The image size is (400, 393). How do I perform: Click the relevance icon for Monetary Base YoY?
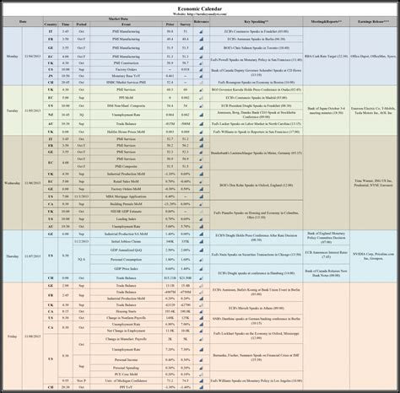tap(201, 76)
